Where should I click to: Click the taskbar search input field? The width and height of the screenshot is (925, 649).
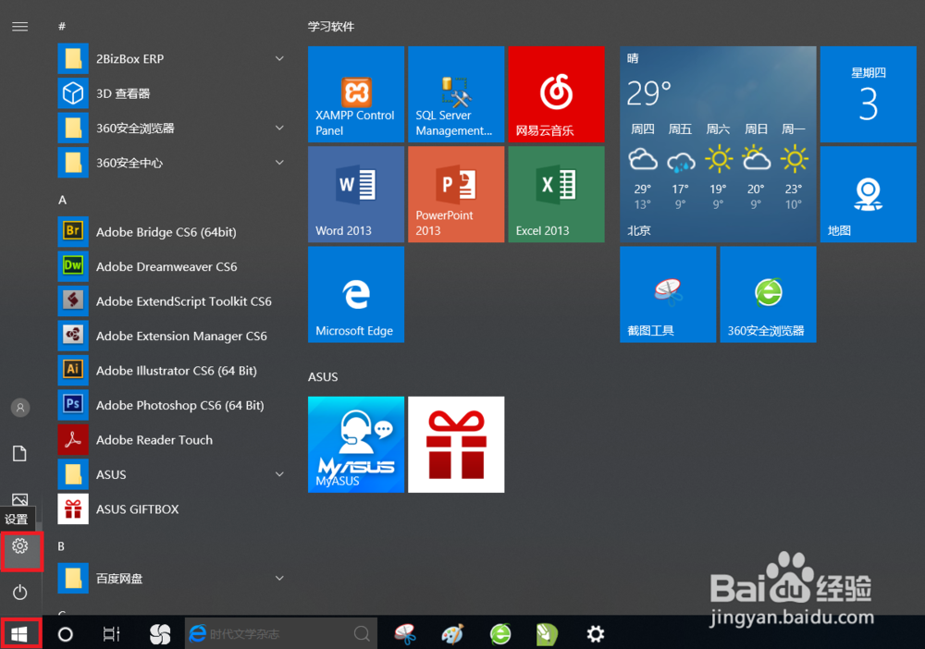(x=281, y=633)
